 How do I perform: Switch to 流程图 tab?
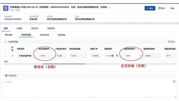(19, 28)
